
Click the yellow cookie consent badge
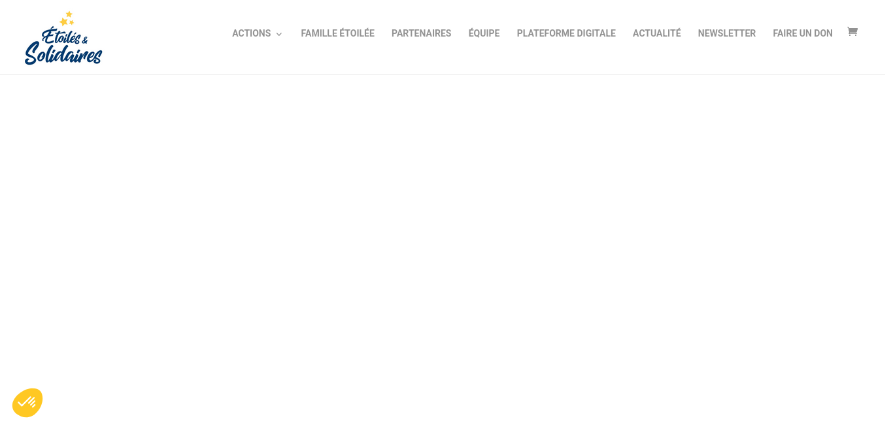27,403
